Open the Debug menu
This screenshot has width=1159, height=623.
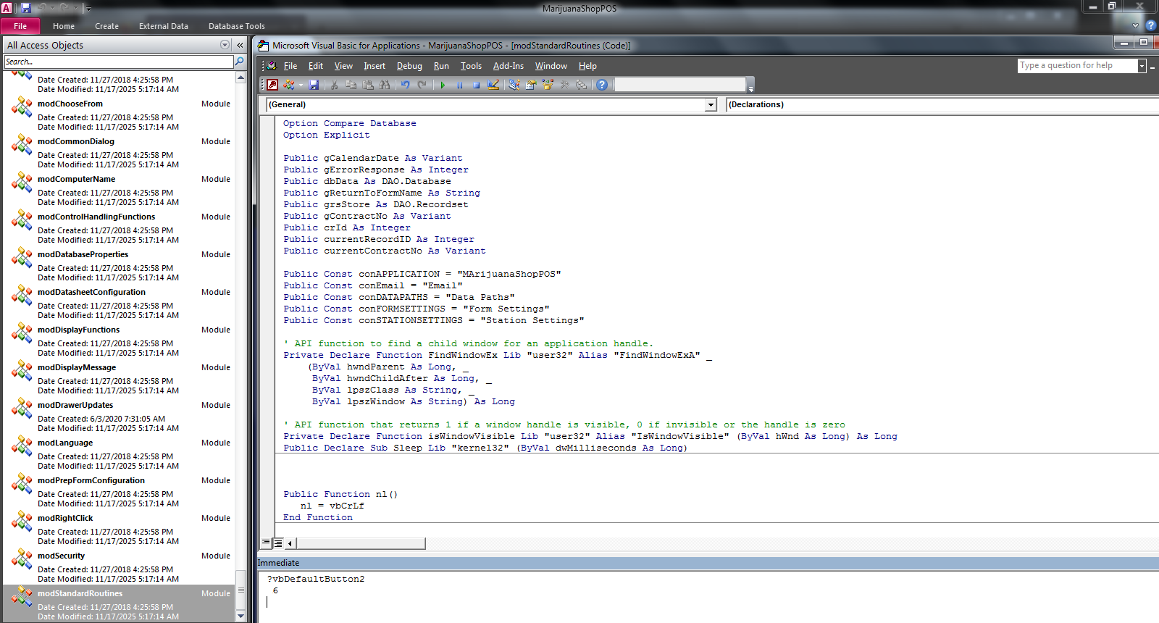[x=409, y=66]
